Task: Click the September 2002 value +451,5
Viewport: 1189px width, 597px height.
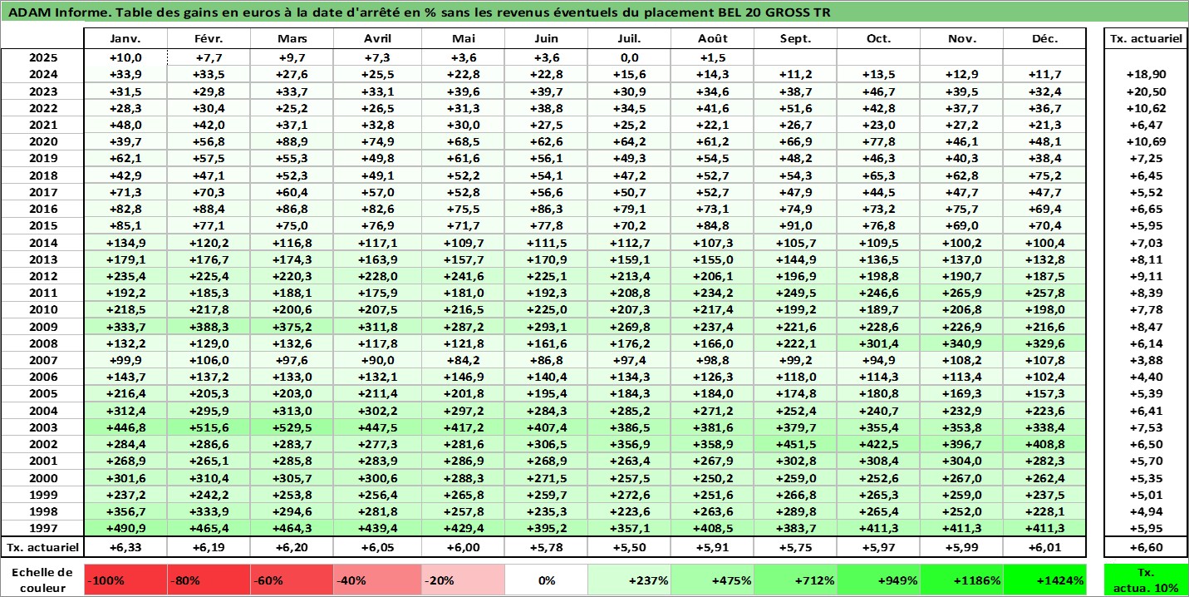Action: point(795,444)
